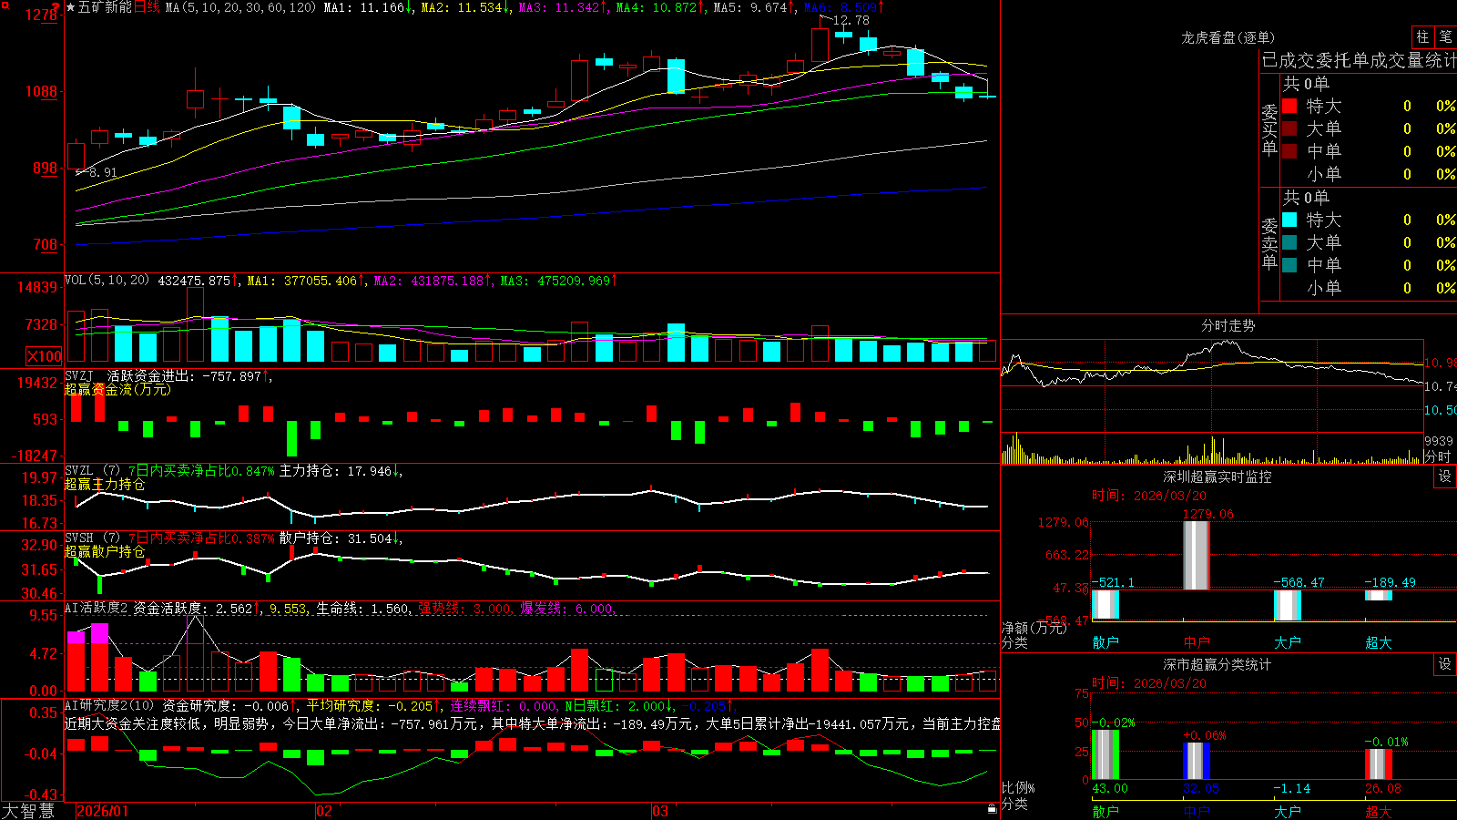Click the green 散户 43.00 bar in 深市超赢分类统计
The image size is (1457, 820).
click(x=1105, y=754)
